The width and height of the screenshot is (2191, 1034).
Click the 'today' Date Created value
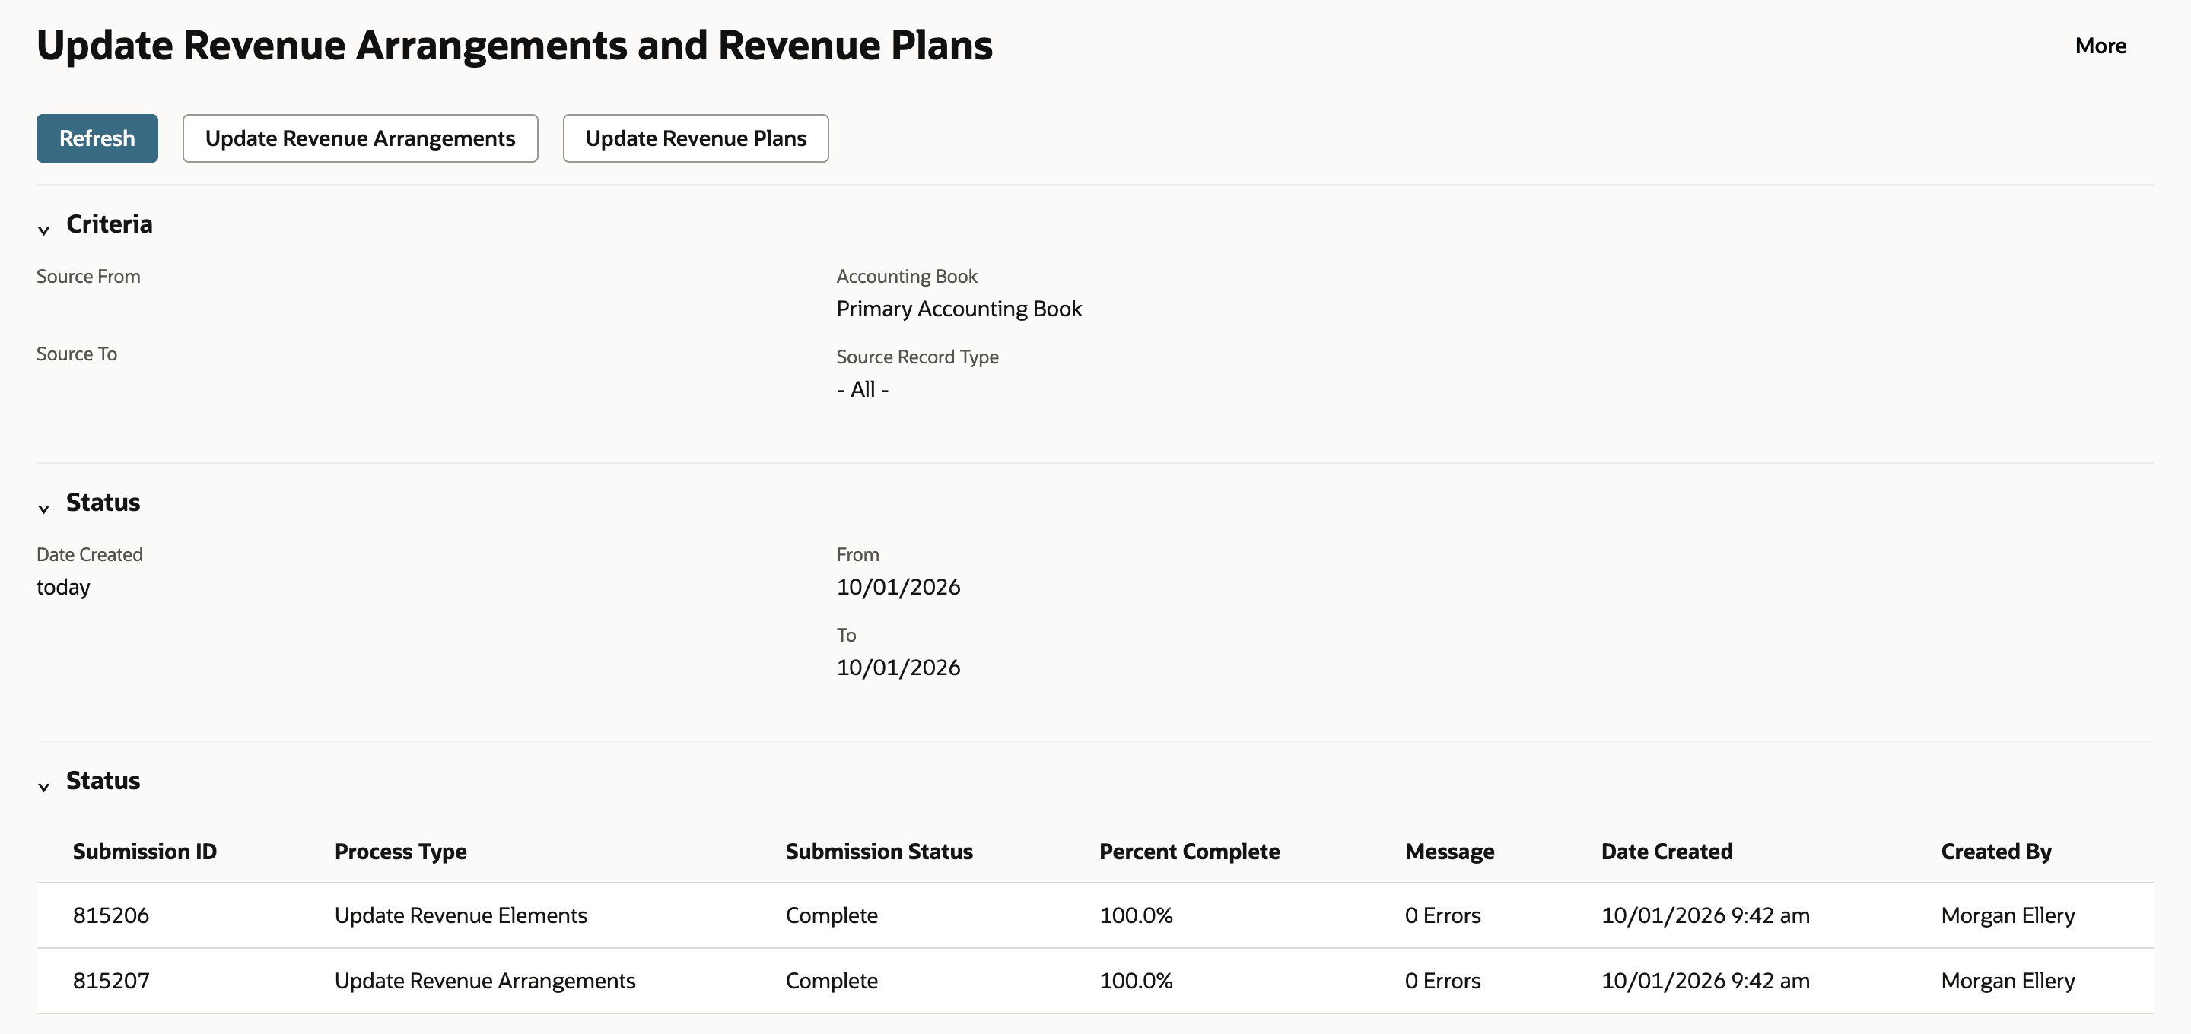[x=63, y=587]
